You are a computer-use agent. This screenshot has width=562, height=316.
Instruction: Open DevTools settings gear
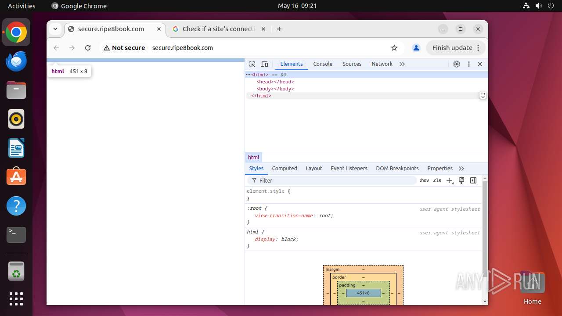[x=457, y=64]
